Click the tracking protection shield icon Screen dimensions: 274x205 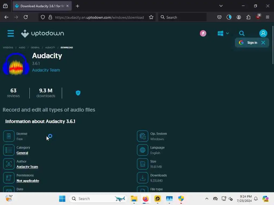43,17
